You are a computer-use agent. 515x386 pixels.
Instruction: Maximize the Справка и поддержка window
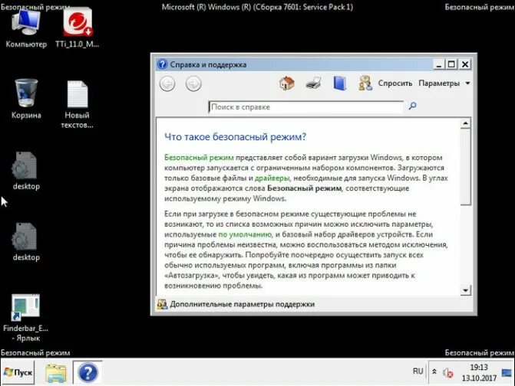click(451, 64)
